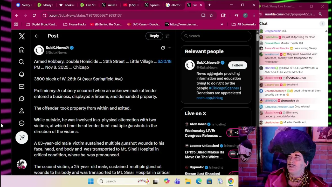Image resolution: width=332 pixels, height=187 pixels.
Task: Open House Hacks bookmark folder
Action: [x=75, y=24]
